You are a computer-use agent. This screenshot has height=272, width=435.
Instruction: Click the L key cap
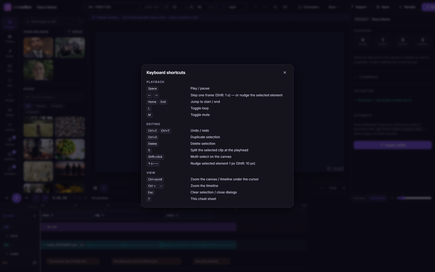pos(149,109)
